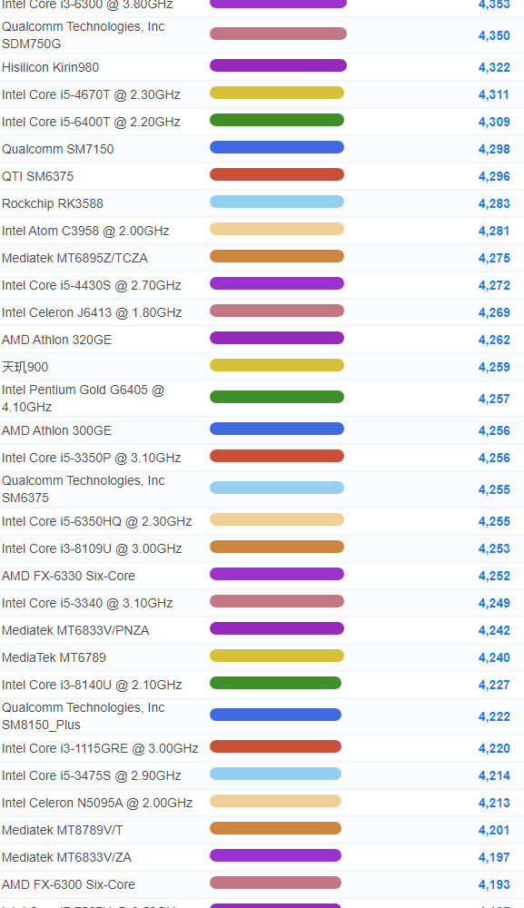Click the yellow bar for MediaTek MT6789
The image size is (524, 908).
pos(277,656)
